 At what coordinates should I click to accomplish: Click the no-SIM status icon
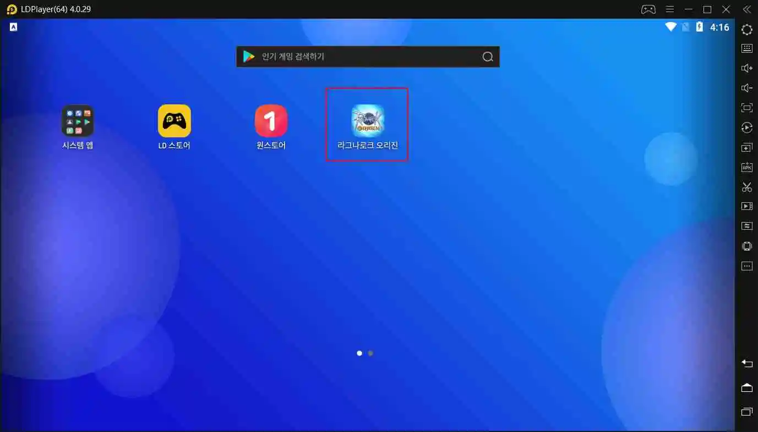pos(686,27)
